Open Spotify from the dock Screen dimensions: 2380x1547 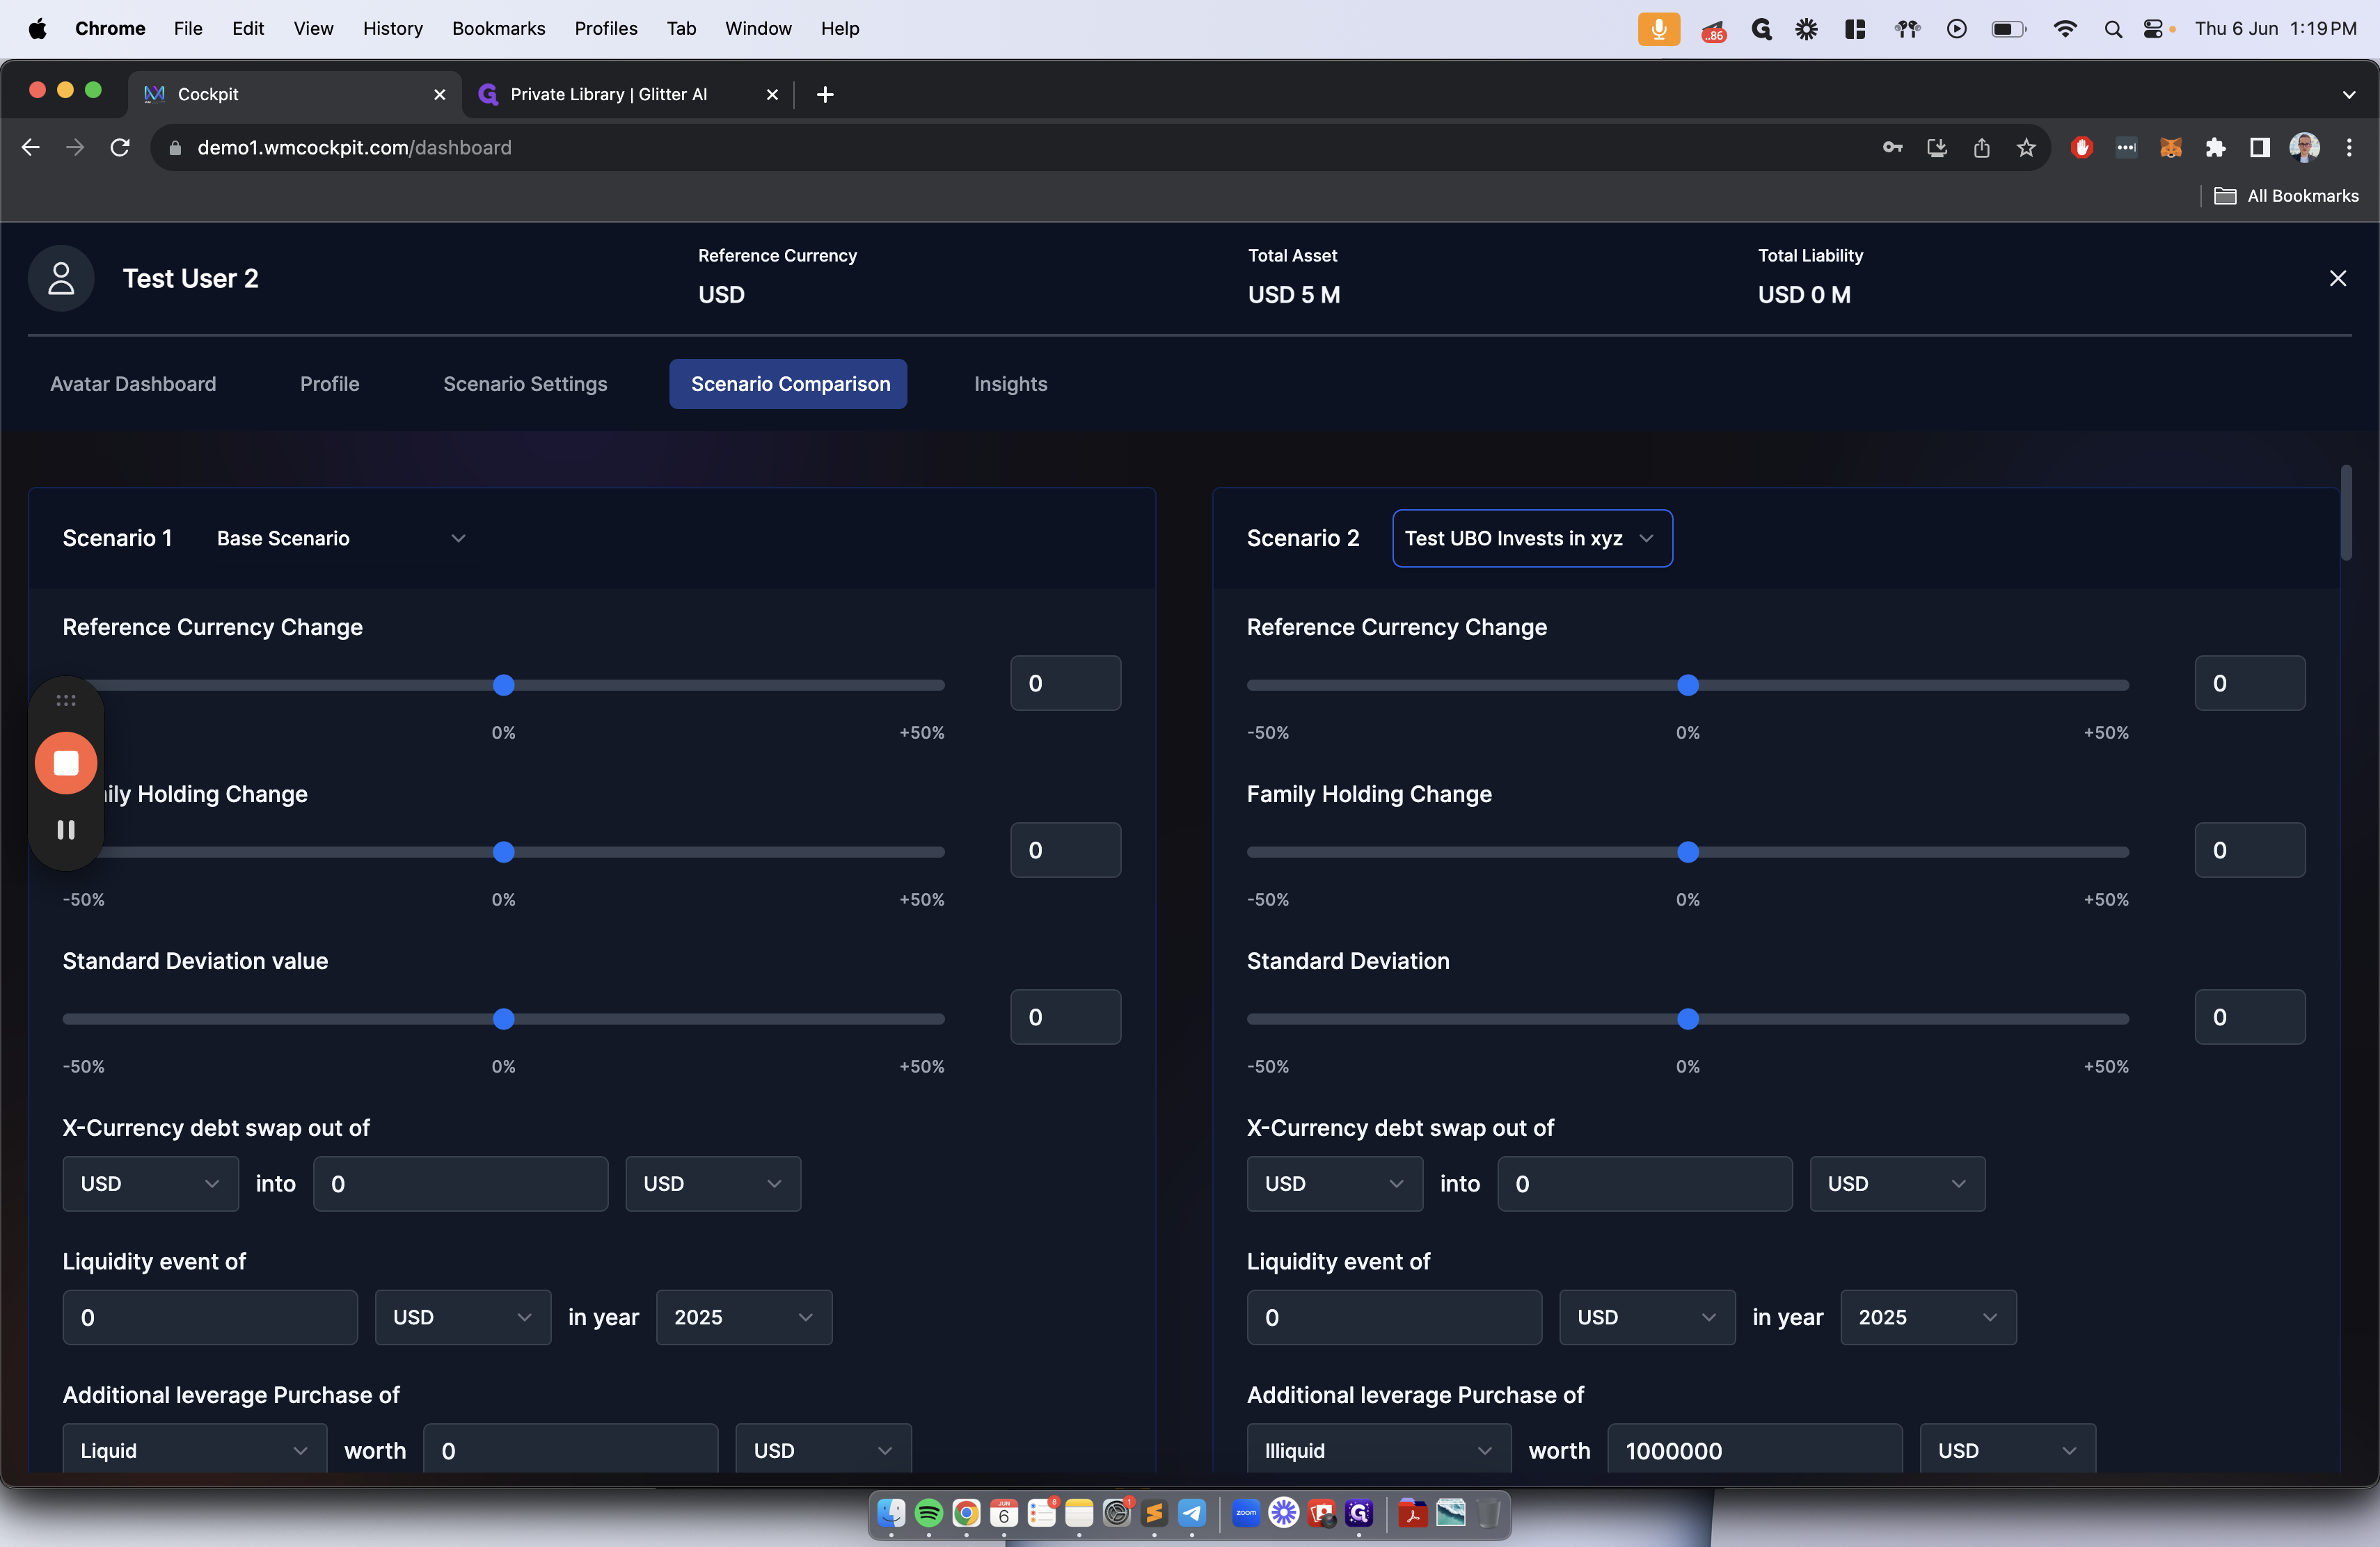click(928, 1513)
